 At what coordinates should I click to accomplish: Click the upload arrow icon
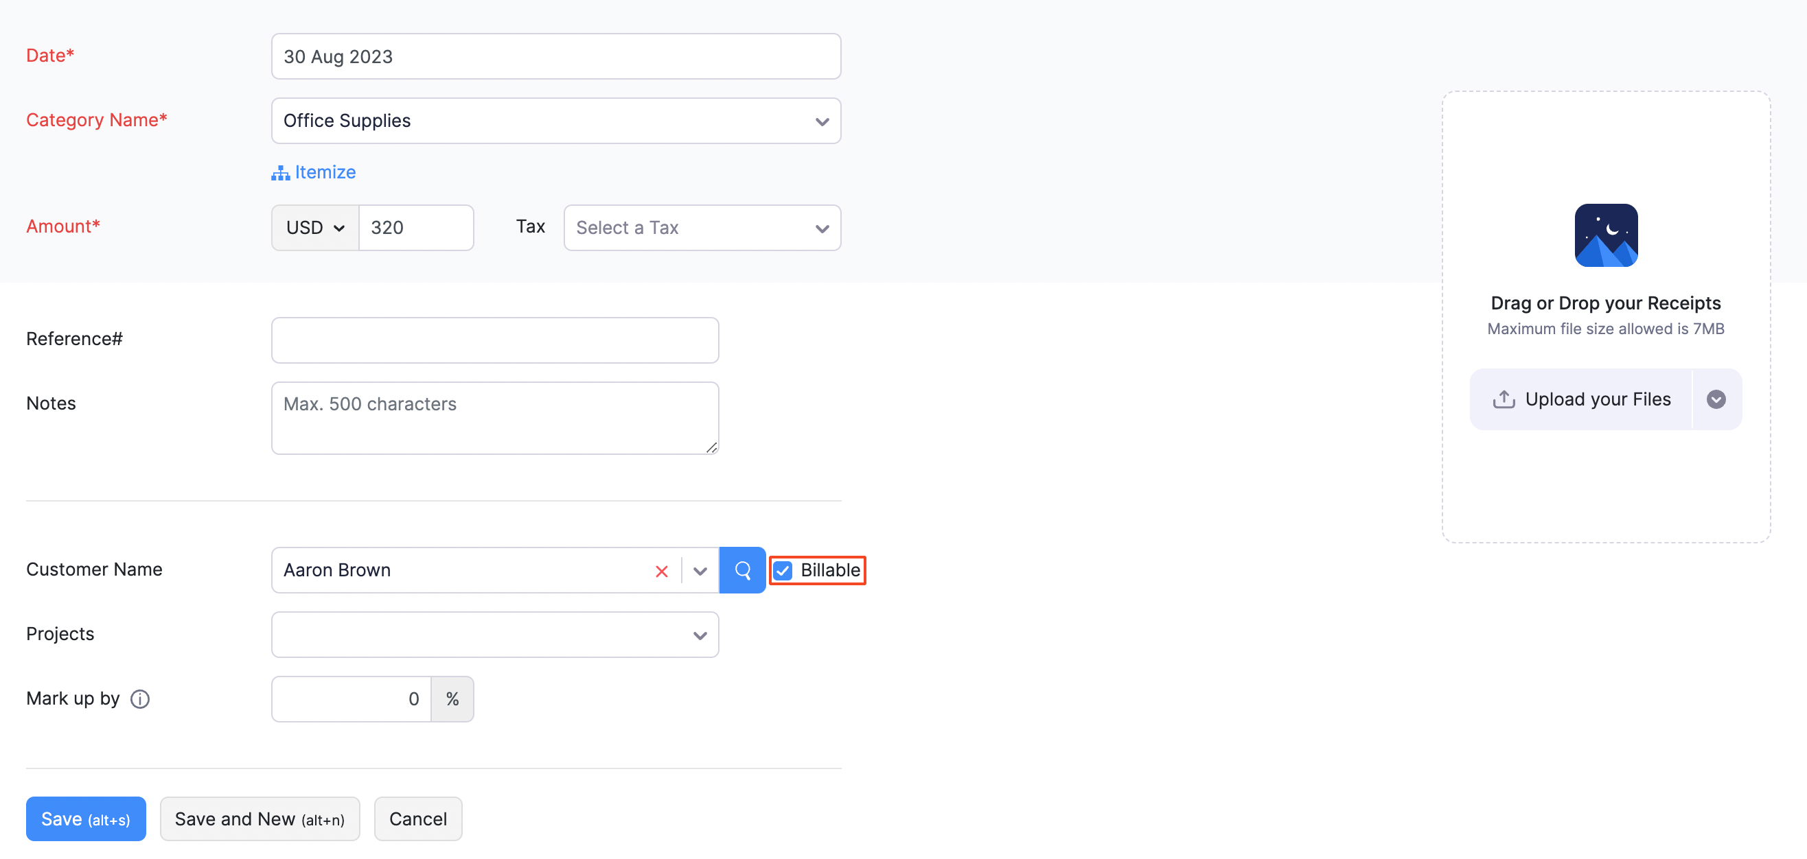[1504, 399]
